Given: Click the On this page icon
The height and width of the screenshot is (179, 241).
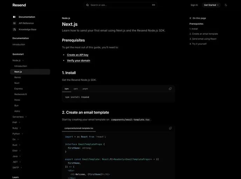Looking at the screenshot, I should 190,18.
